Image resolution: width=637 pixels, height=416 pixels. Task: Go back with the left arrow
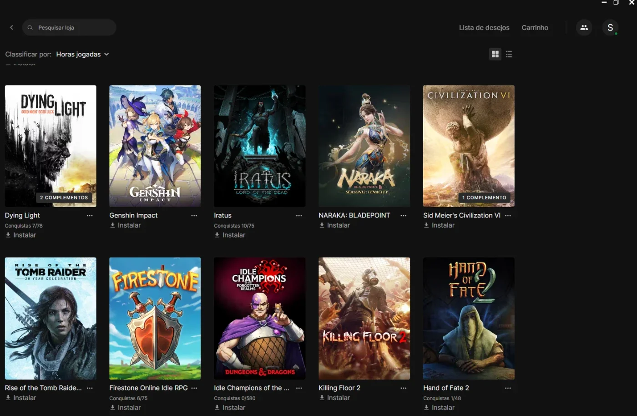click(11, 28)
